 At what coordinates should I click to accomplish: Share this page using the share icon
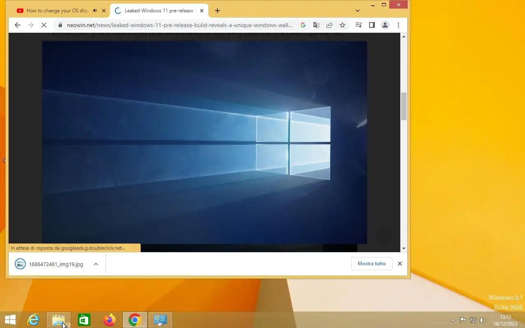point(329,25)
